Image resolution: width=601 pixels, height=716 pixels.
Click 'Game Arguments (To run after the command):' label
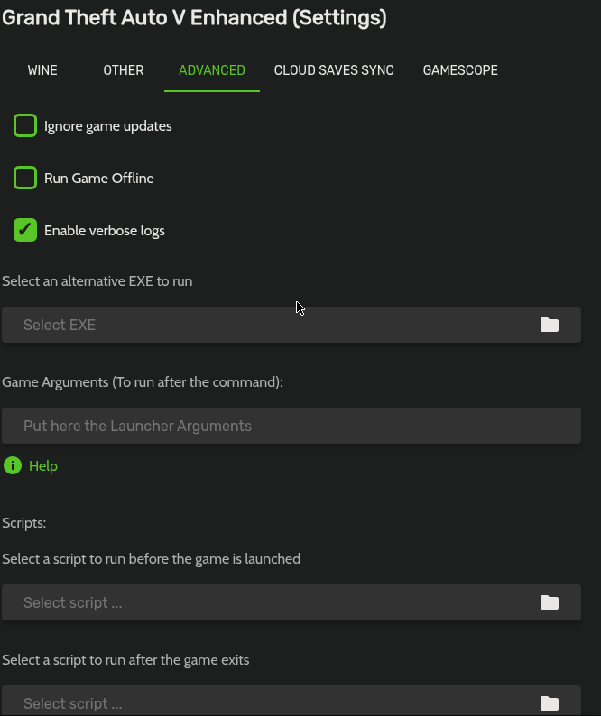(x=143, y=381)
